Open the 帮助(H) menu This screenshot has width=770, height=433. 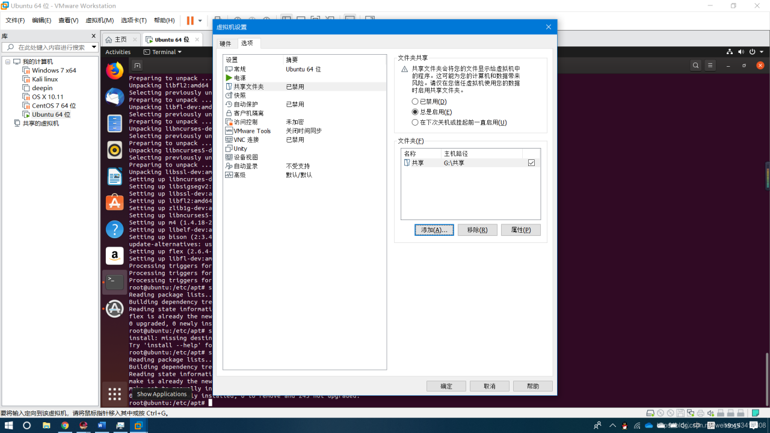click(164, 20)
